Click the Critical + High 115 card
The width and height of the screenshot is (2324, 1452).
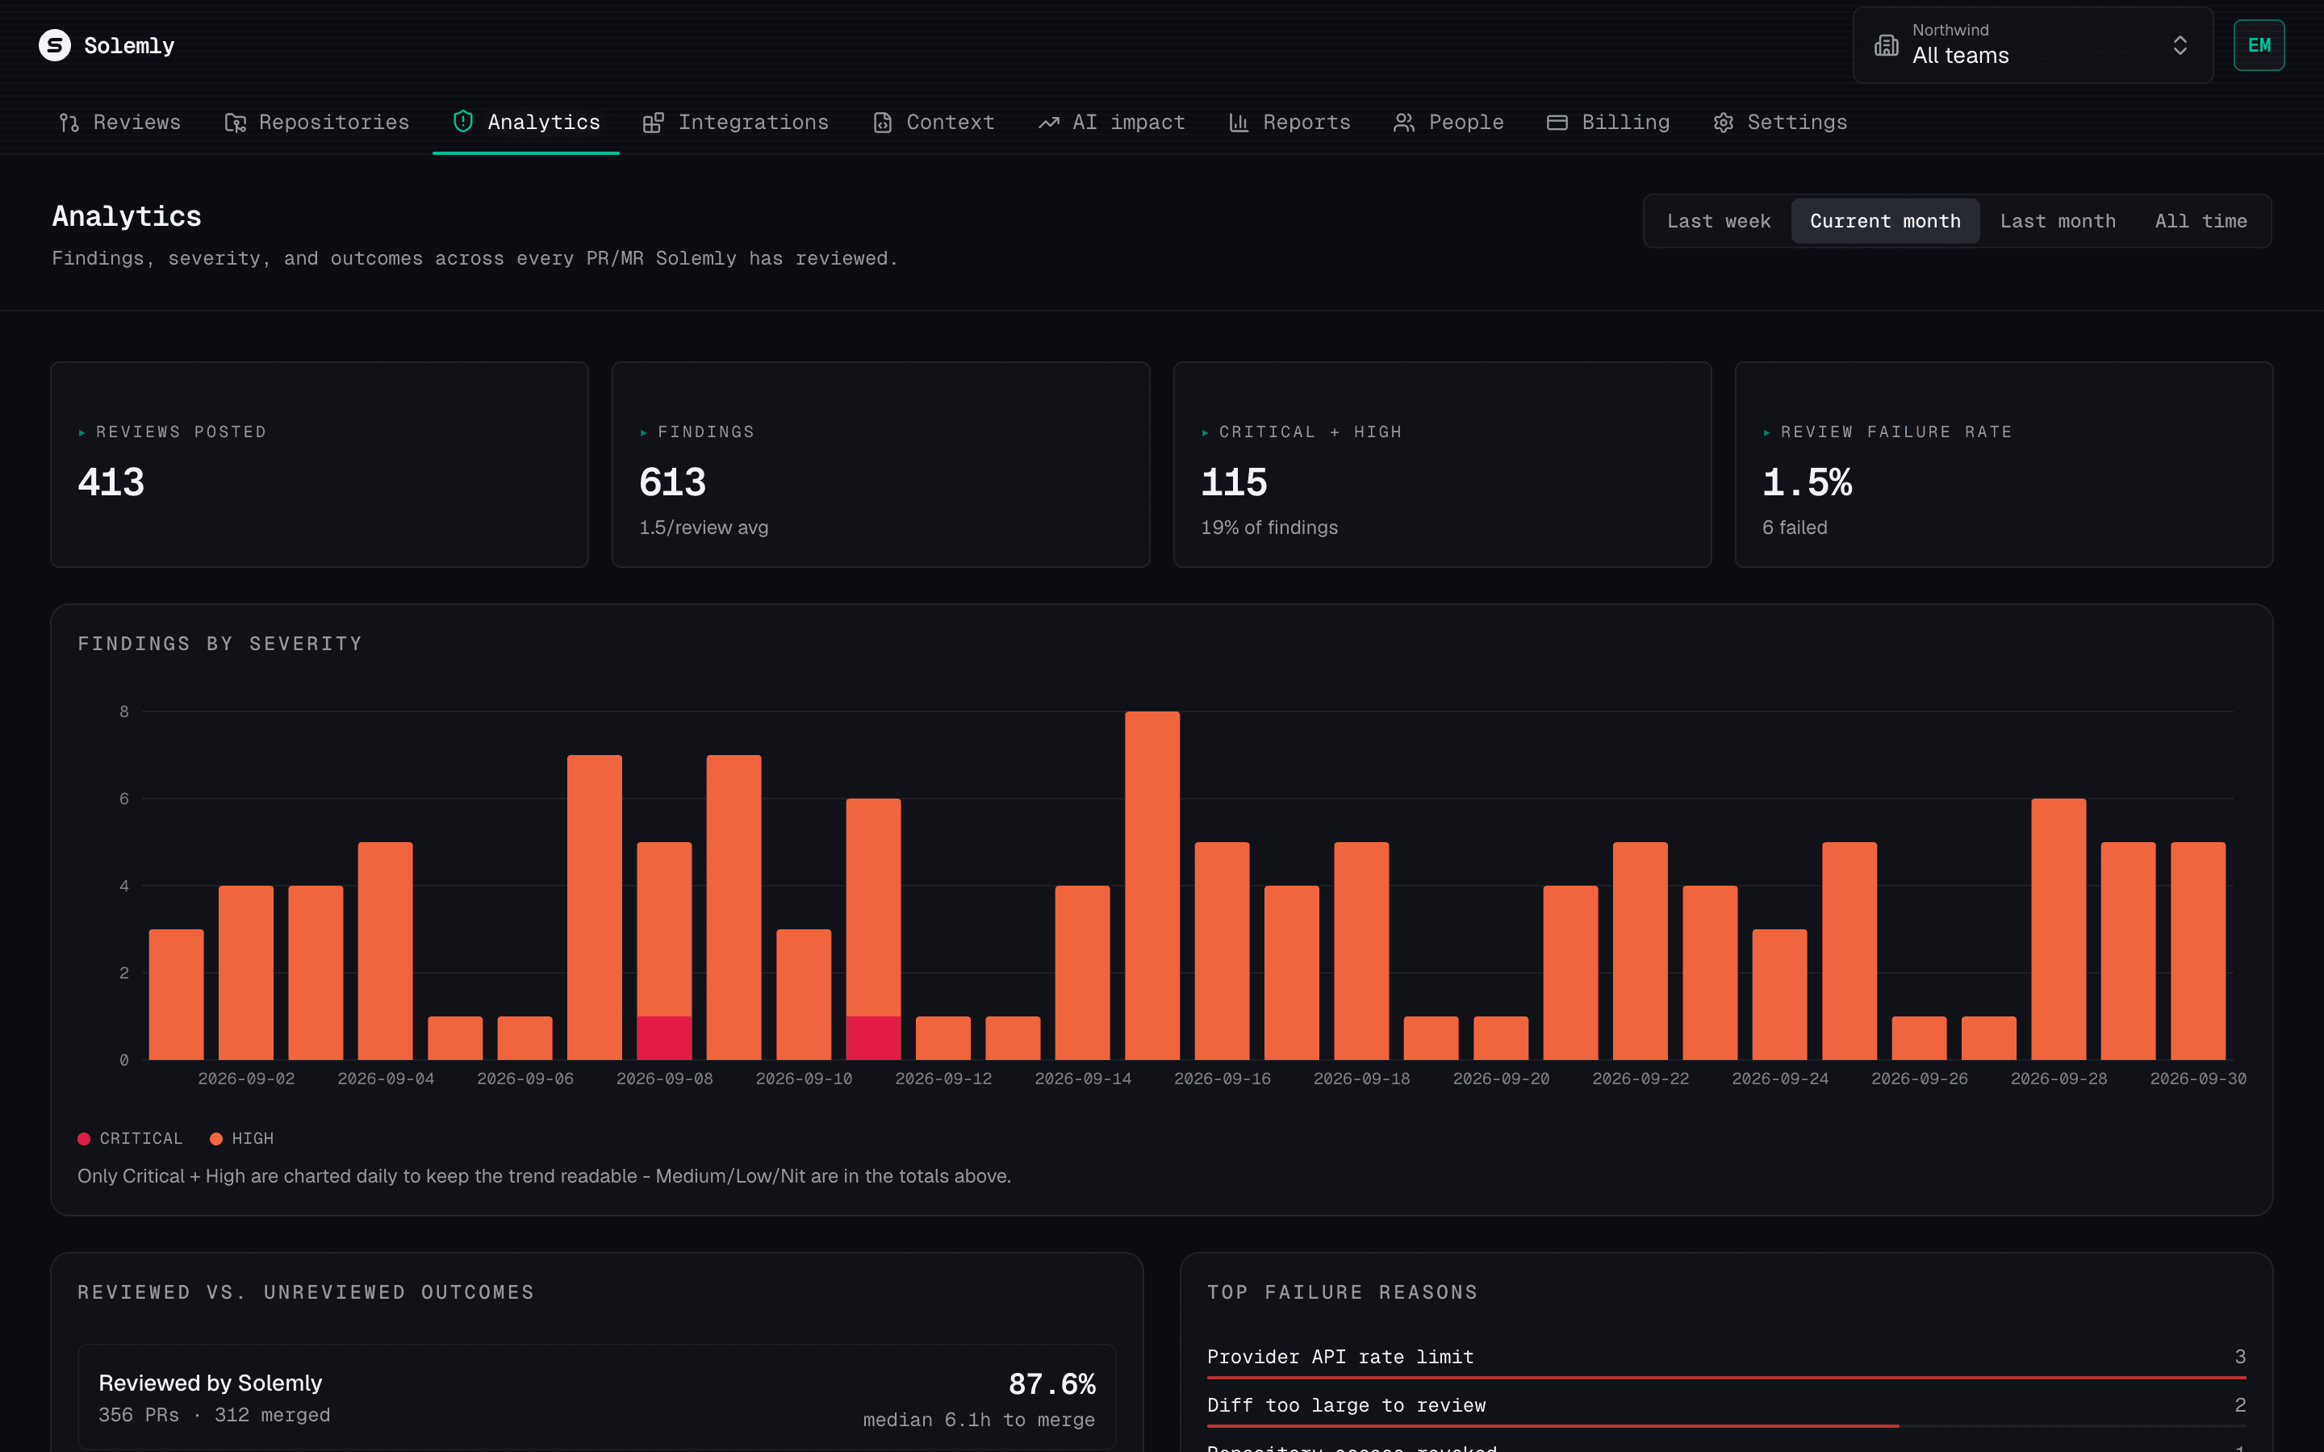pos(1443,465)
